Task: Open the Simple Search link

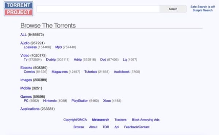Action: (203, 10)
